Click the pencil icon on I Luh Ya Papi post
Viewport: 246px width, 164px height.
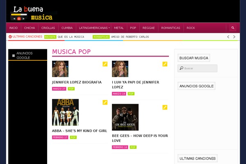coord(165,64)
